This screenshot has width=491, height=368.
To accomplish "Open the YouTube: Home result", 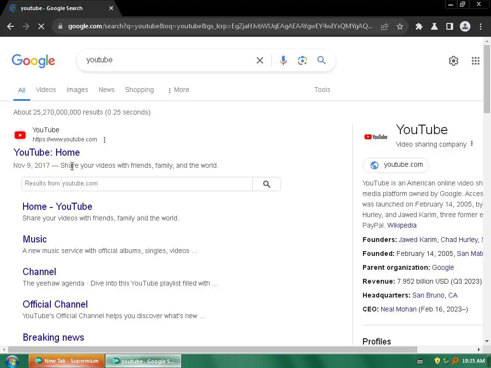I will (x=47, y=152).
